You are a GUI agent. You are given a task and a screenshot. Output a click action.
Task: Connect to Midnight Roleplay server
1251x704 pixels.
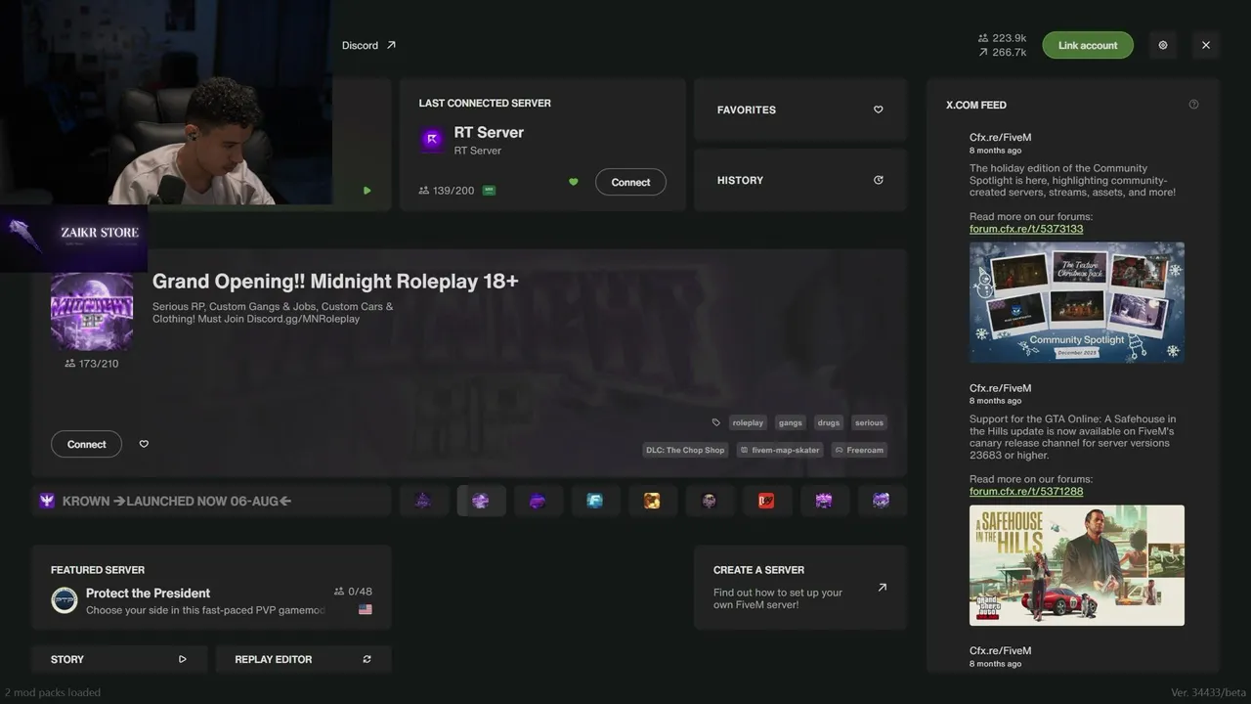click(x=86, y=444)
